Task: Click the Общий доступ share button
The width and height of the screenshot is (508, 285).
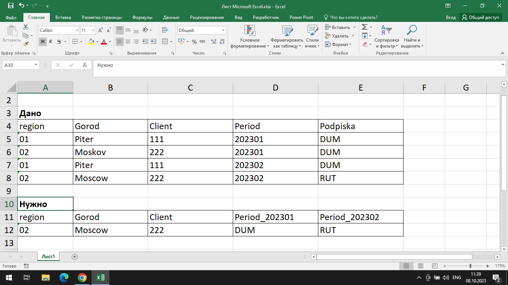Action: [480, 17]
